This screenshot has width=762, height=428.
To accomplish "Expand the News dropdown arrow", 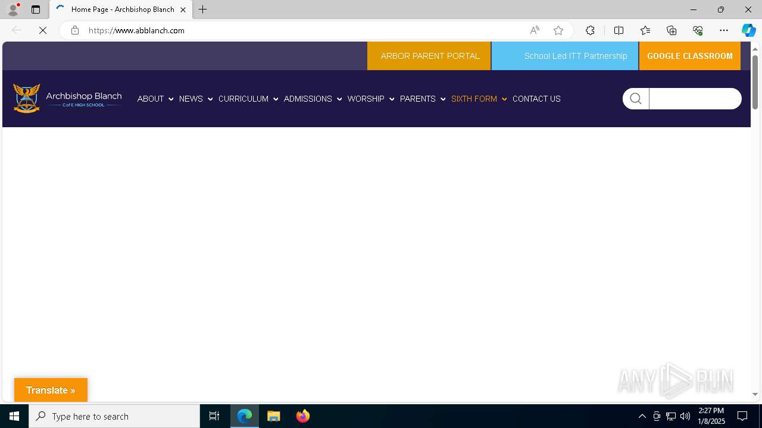I will coord(210,99).
